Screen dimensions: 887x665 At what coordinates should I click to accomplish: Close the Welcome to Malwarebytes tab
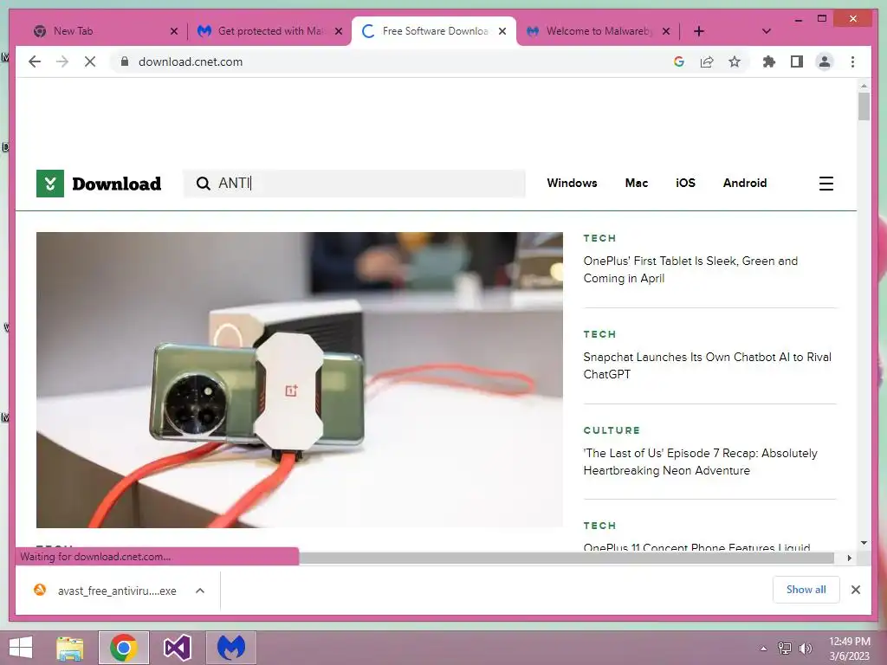(x=666, y=31)
